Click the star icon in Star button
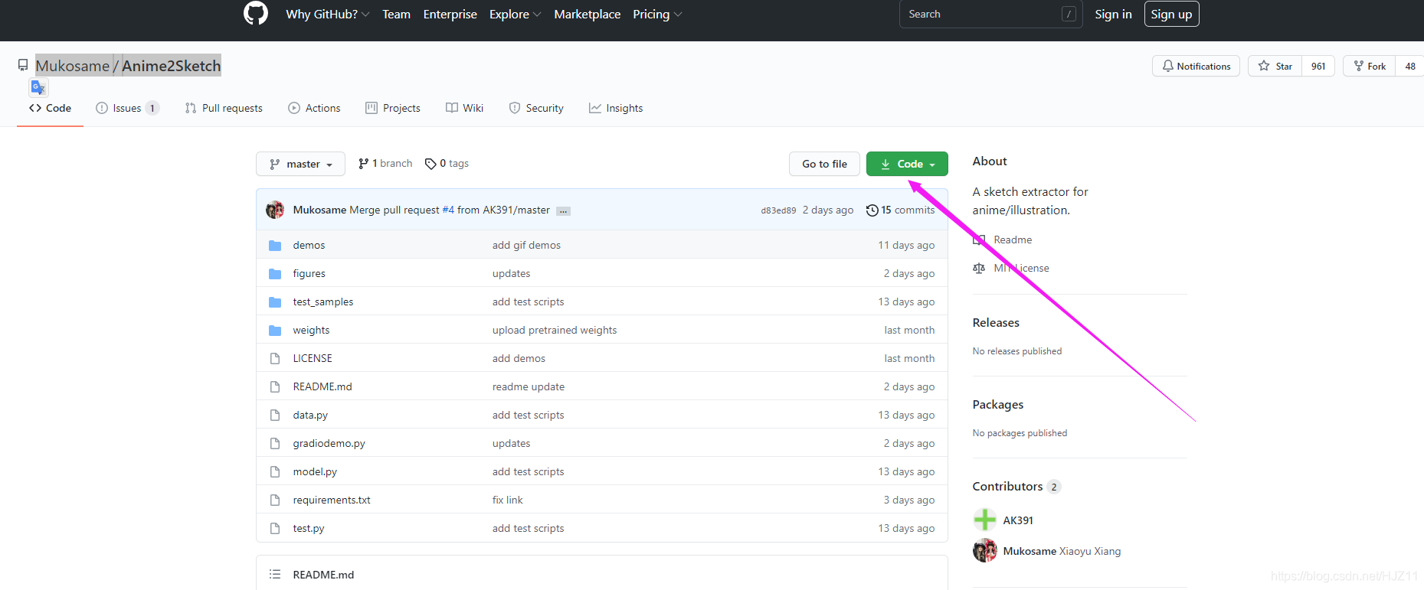 tap(1264, 66)
